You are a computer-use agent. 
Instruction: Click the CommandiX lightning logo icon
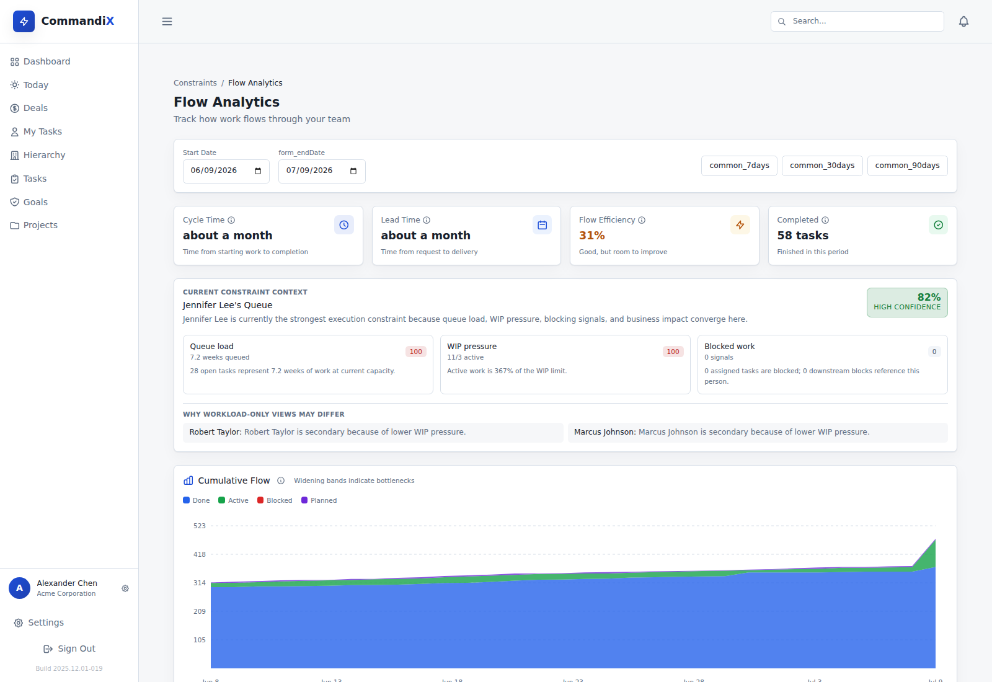click(24, 21)
